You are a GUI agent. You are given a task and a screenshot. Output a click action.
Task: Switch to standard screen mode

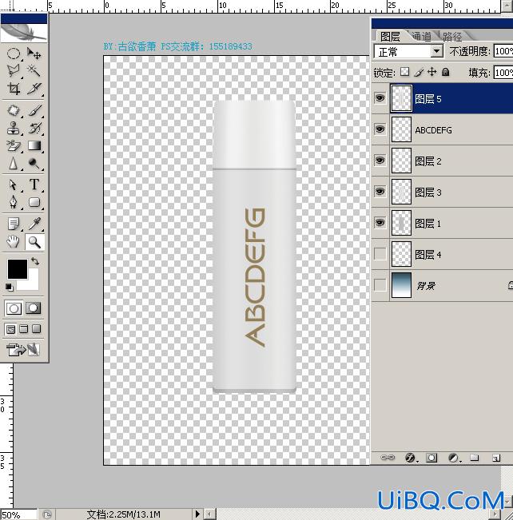pyautogui.click(x=10, y=329)
